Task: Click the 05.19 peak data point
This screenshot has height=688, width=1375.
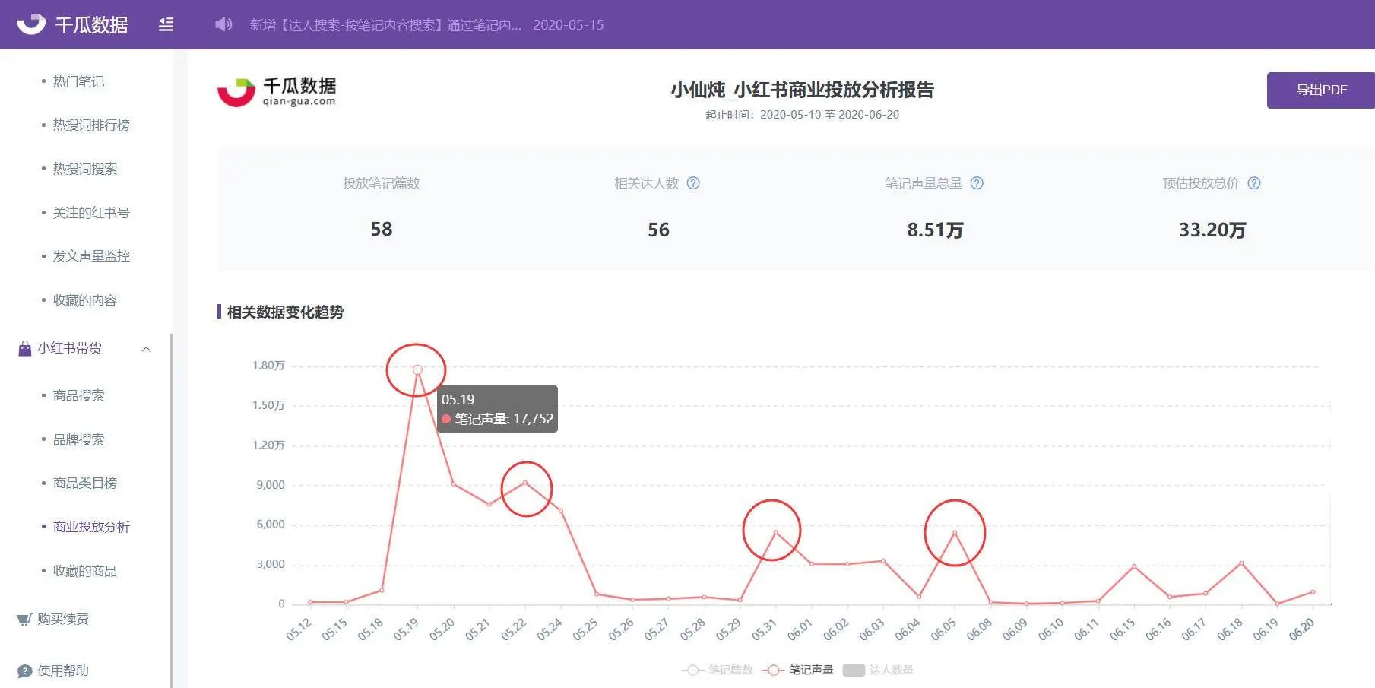Action: pyautogui.click(x=417, y=369)
